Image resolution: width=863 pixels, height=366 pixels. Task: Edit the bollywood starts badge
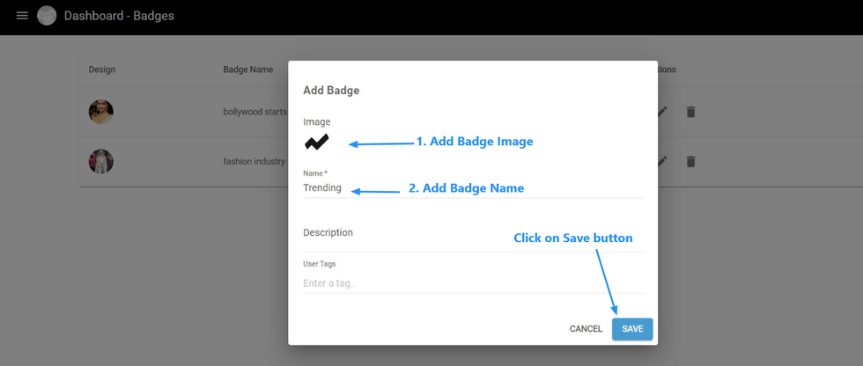pos(662,112)
